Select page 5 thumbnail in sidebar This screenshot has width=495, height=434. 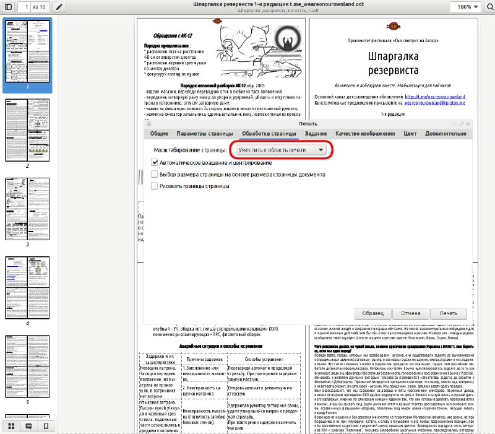coord(27,367)
